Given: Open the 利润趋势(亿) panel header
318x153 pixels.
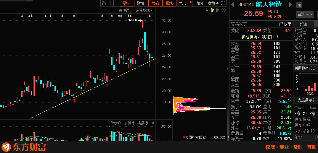Looking at the screenshot, I should click(x=305, y=68).
